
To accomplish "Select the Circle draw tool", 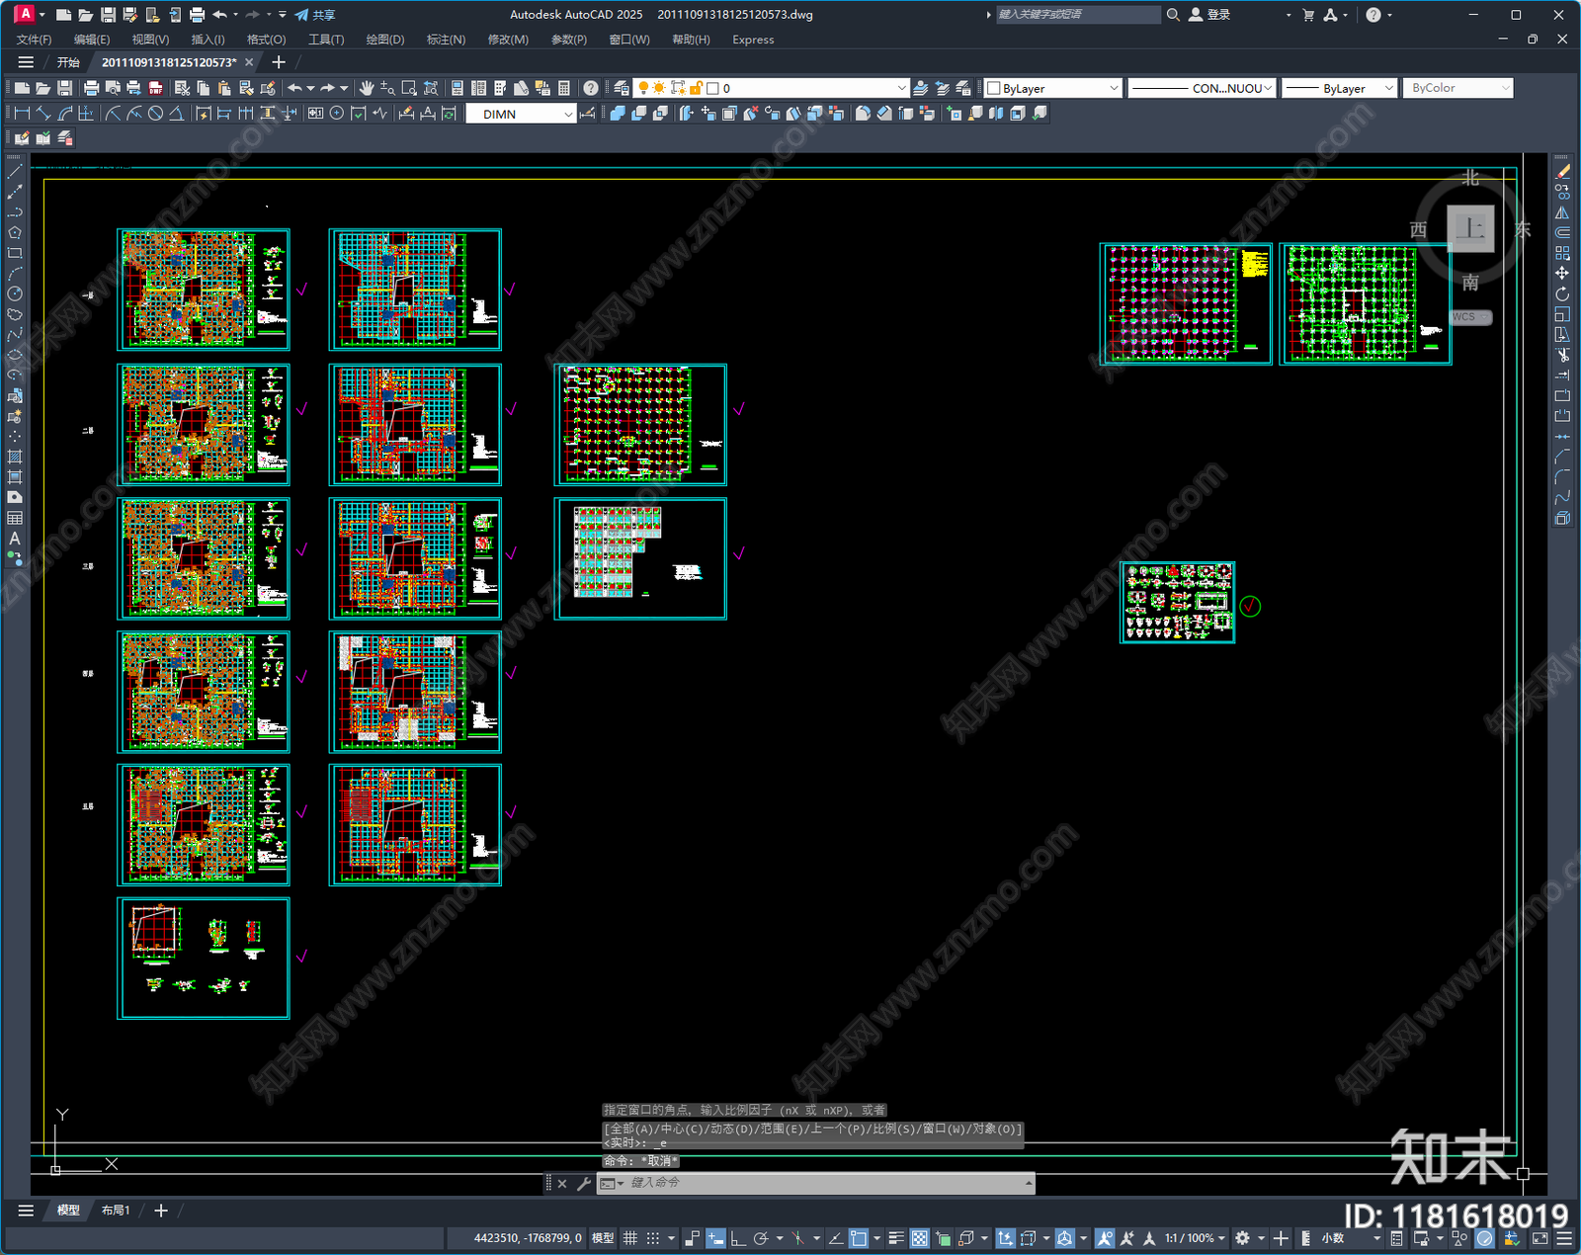I will click(15, 293).
